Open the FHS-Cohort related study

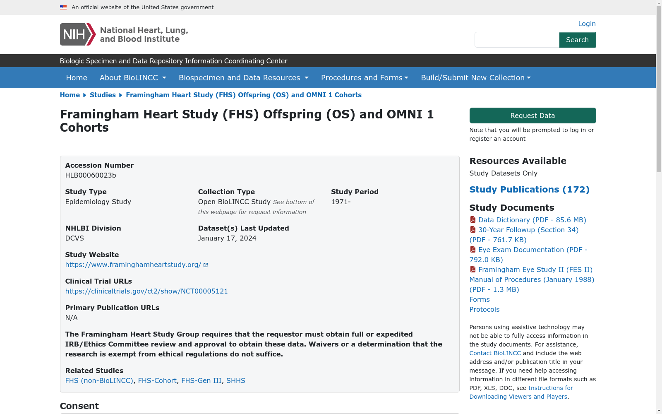(157, 380)
